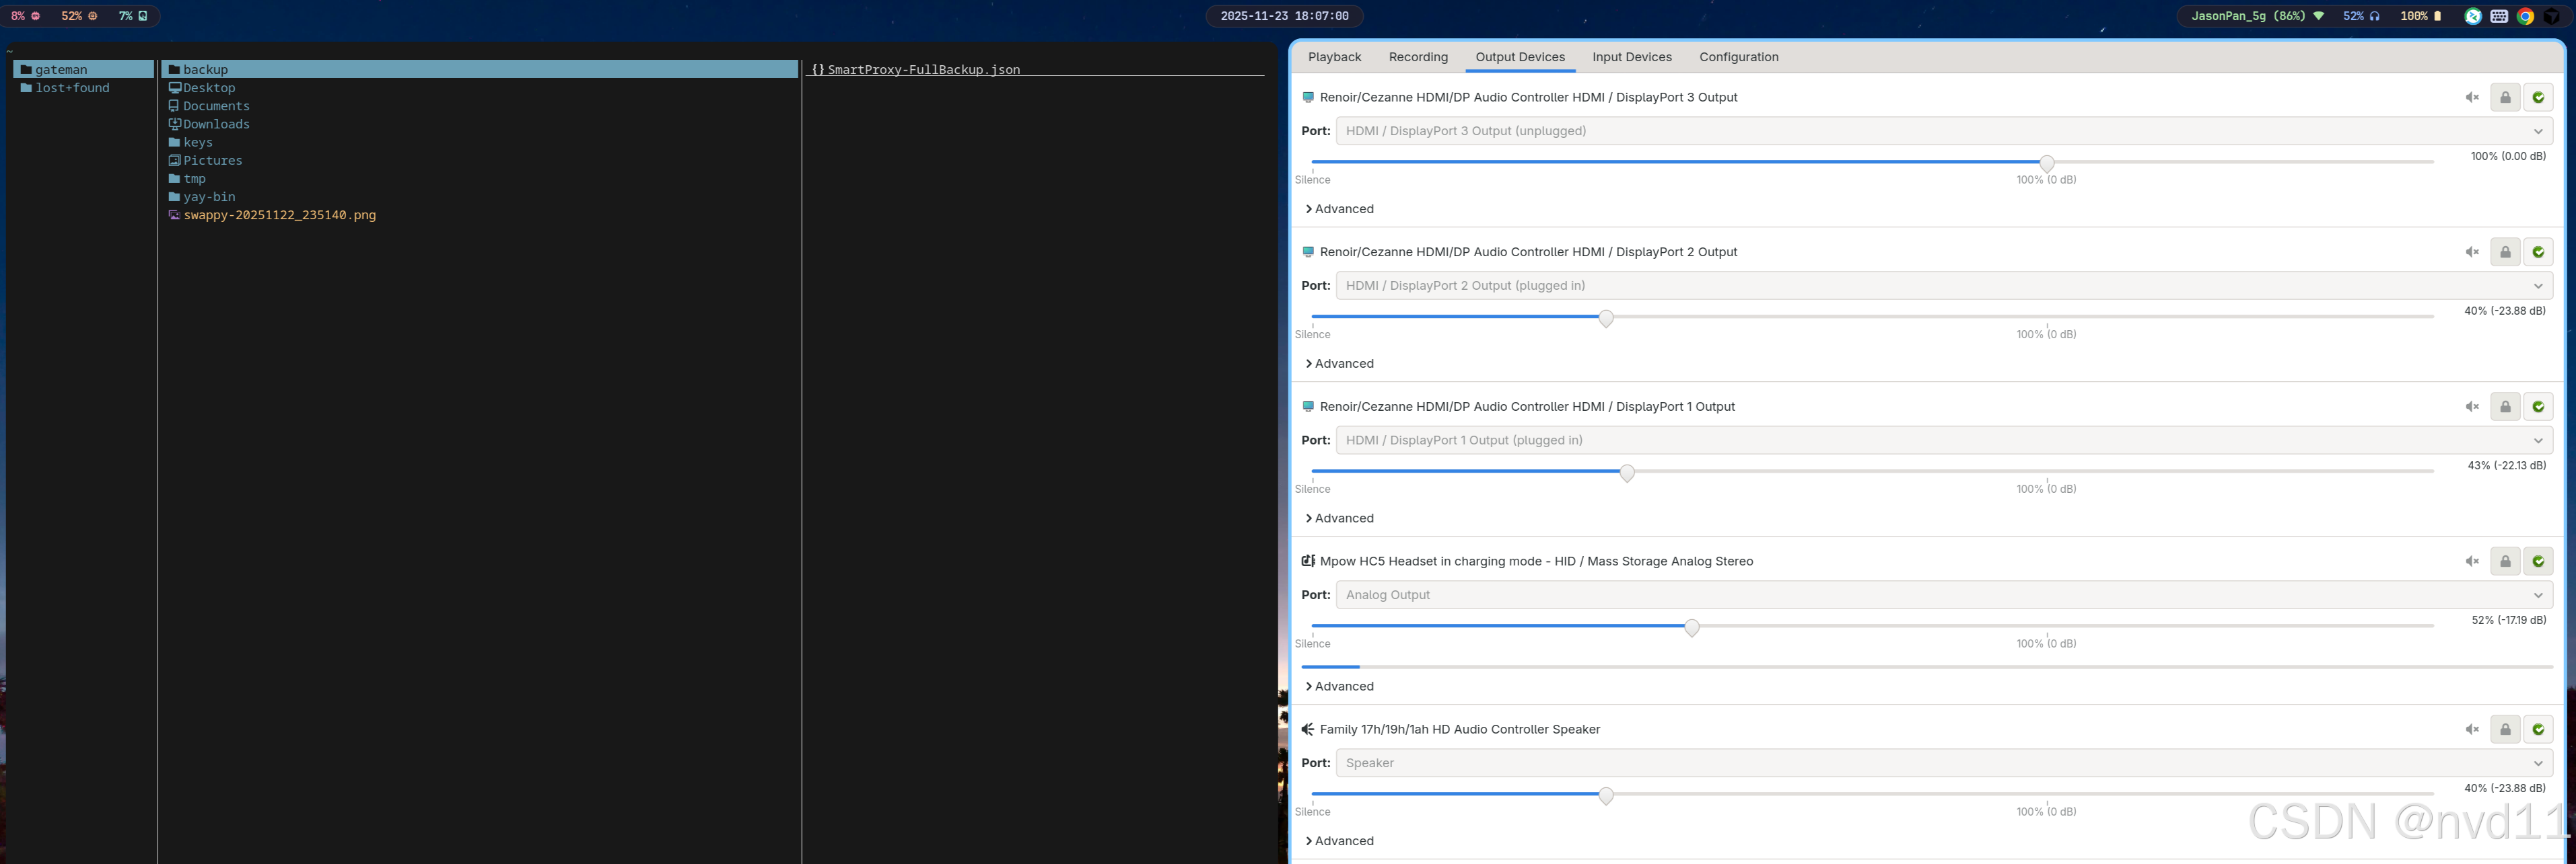Set DisplayPort 1 Output as fallback
The height and width of the screenshot is (864, 2576).
pyautogui.click(x=2538, y=407)
